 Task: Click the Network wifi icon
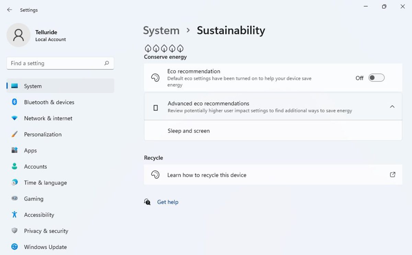(14, 118)
